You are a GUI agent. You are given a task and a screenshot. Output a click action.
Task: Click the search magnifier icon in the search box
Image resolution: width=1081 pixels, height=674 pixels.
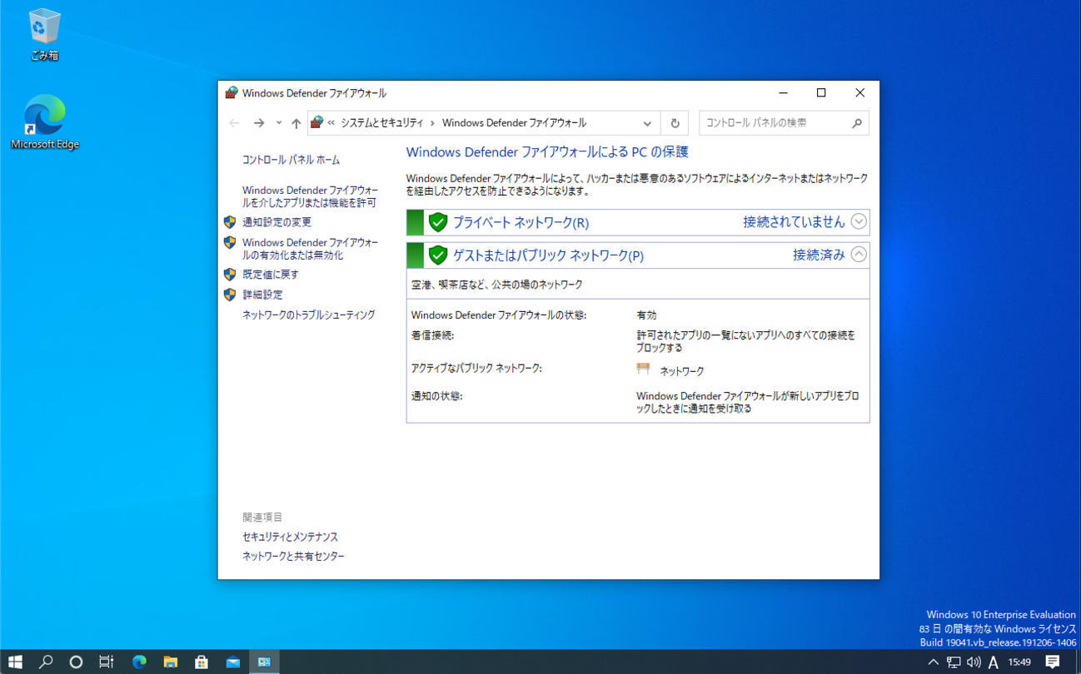tap(857, 123)
